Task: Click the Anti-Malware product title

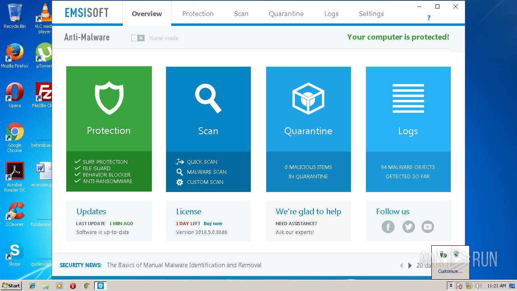Action: [x=87, y=37]
